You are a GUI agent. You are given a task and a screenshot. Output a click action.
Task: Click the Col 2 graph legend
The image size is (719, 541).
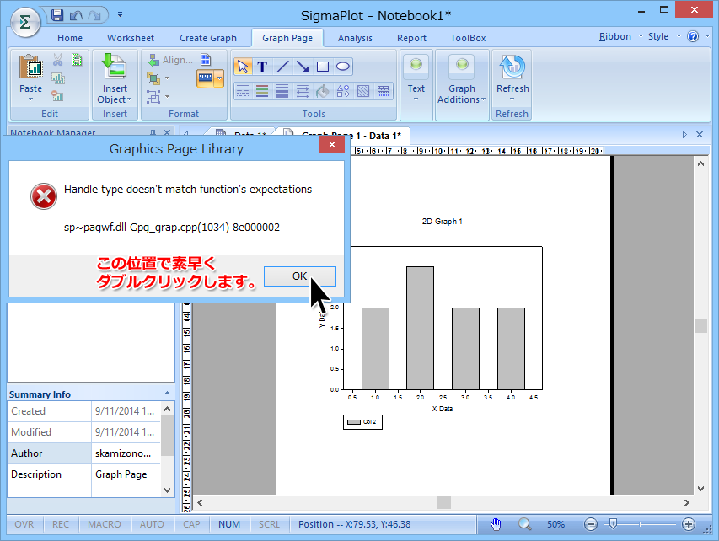click(x=362, y=422)
